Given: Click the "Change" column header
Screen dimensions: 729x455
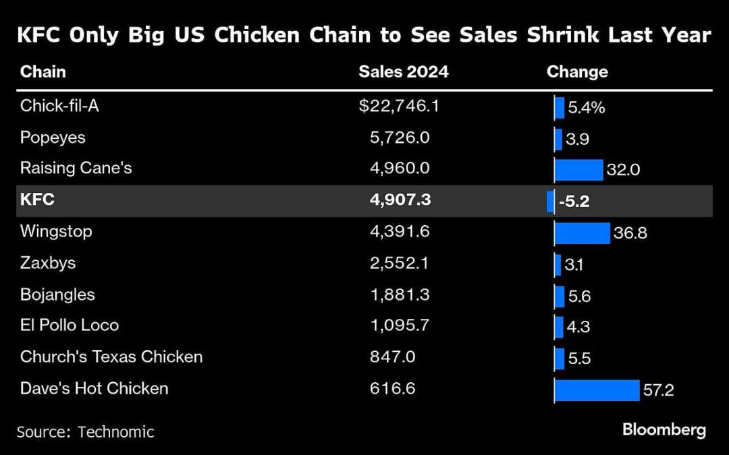Looking at the screenshot, I should coord(577,72).
